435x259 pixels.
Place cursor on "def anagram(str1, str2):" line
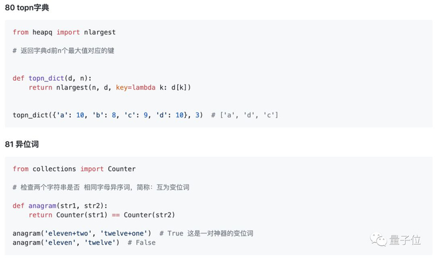pos(60,206)
